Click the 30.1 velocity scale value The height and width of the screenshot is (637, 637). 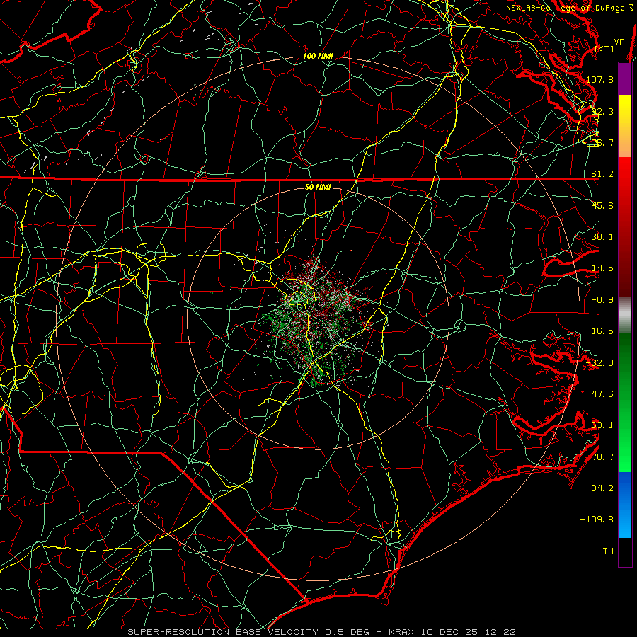(602, 237)
